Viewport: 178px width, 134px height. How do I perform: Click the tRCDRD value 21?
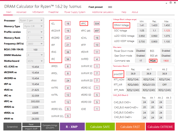(x=68, y=38)
